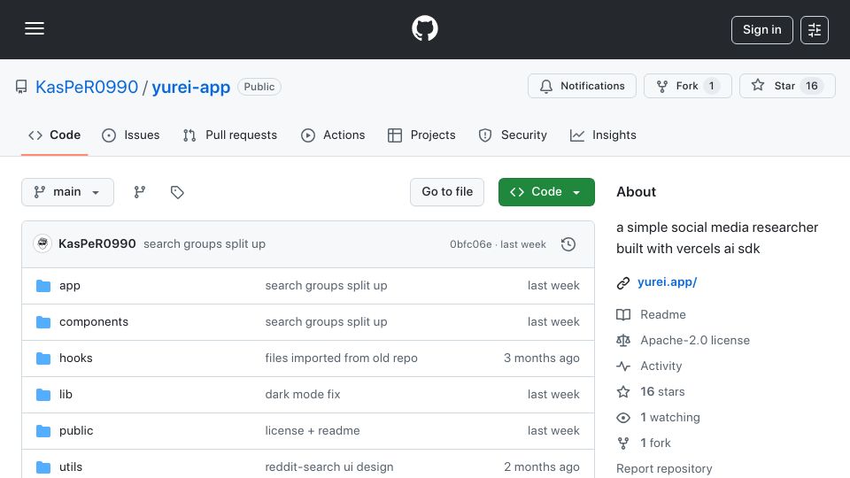Open the Apache-2.0 license link

point(695,340)
